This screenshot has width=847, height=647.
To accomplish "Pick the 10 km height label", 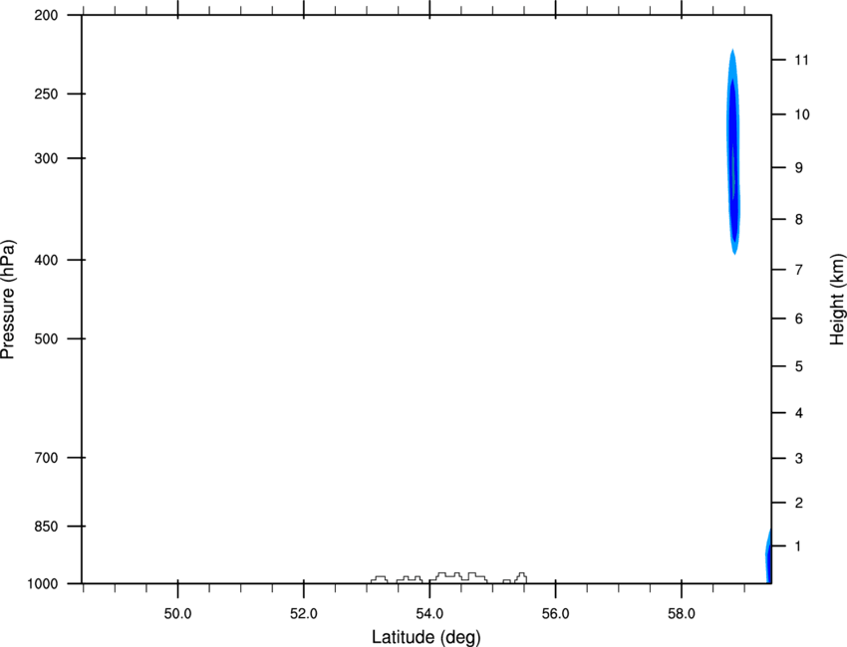I will click(802, 114).
